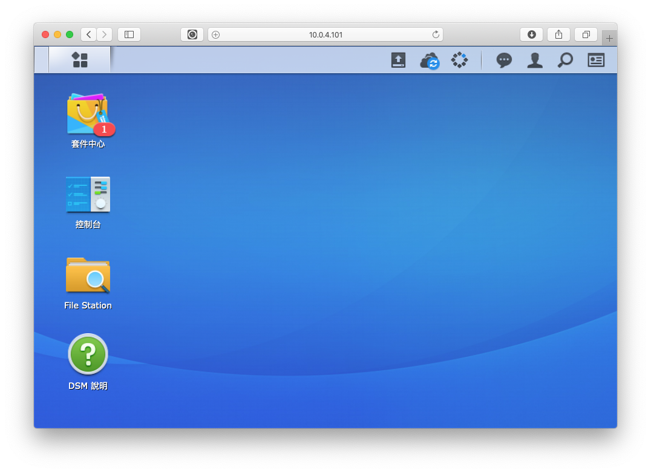Open the Safari share button
The image size is (651, 473).
tap(559, 34)
